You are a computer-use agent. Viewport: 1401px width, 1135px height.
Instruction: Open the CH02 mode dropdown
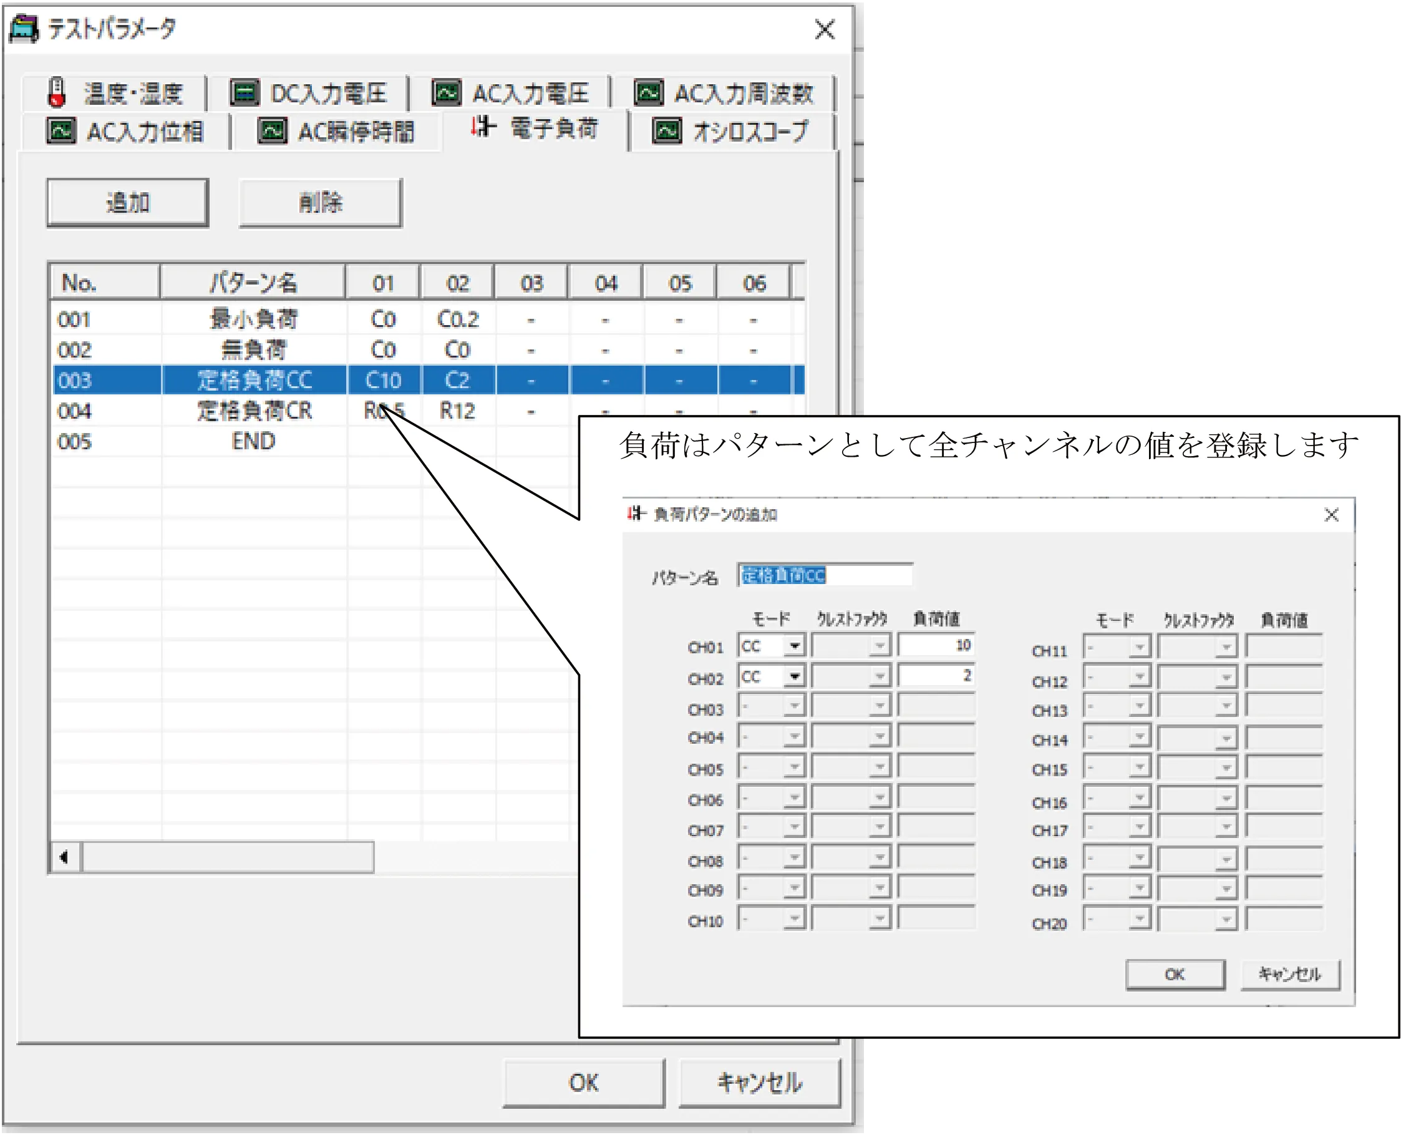click(794, 676)
